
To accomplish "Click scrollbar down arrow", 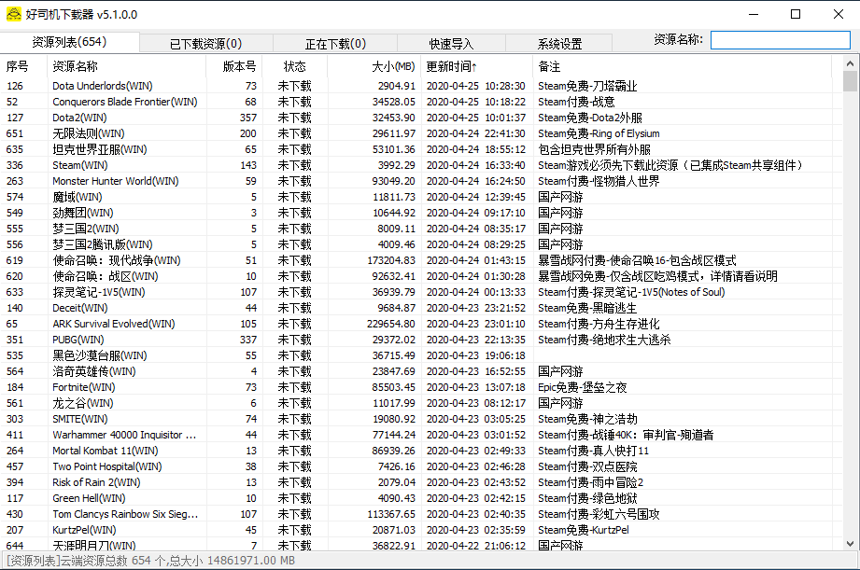I will 850,544.
